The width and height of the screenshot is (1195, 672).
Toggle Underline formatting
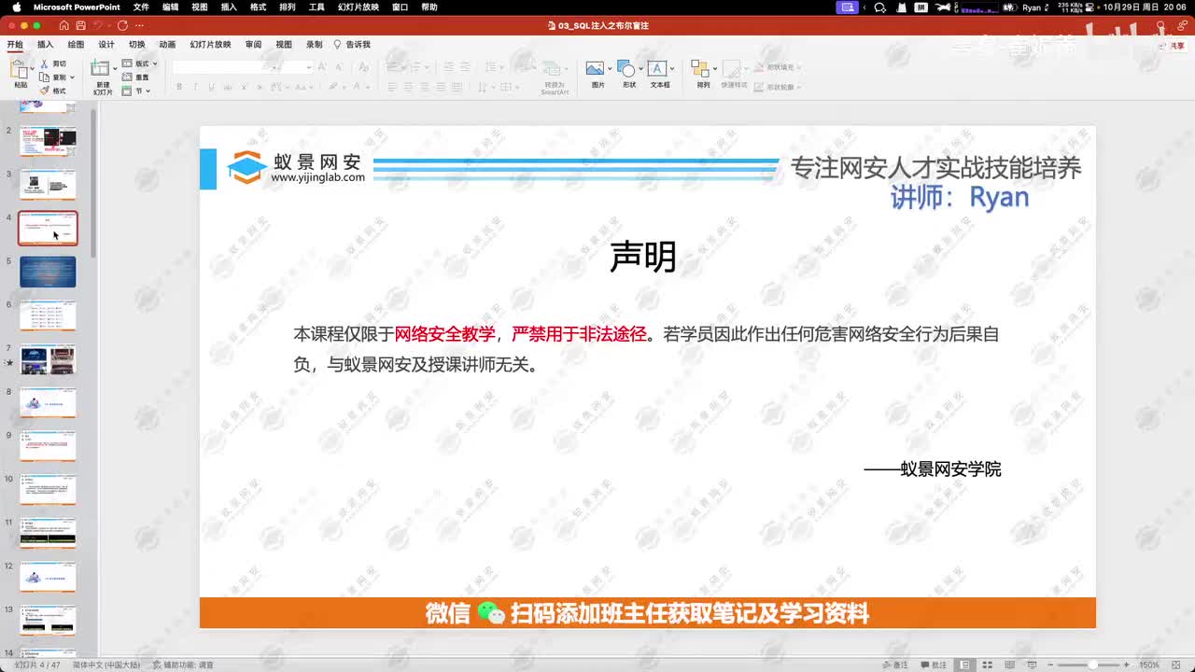click(x=212, y=87)
